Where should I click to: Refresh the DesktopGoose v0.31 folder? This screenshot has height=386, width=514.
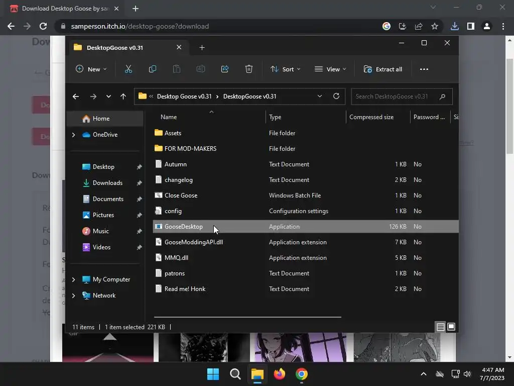[x=336, y=96]
